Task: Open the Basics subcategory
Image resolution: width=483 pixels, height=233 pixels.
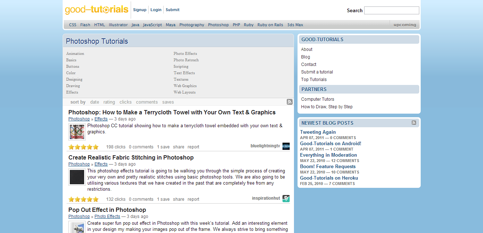Action: click(x=71, y=60)
